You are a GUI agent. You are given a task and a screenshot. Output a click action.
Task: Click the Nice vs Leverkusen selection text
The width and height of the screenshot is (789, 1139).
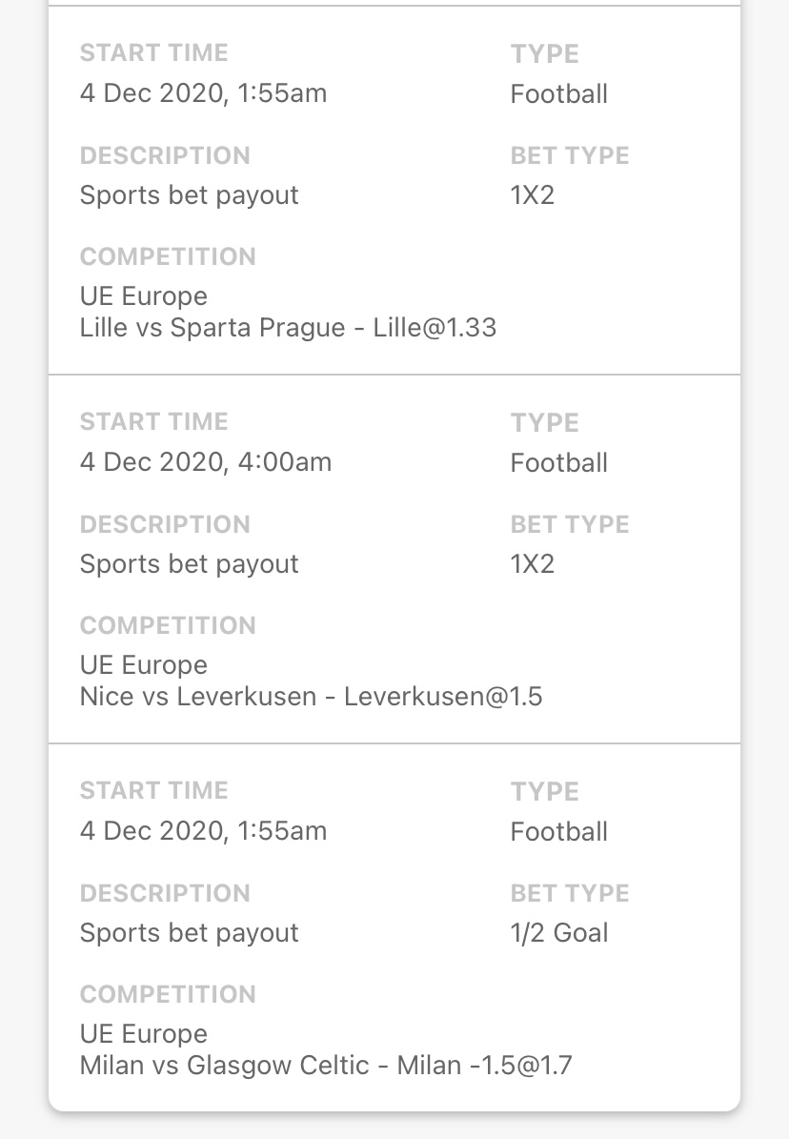pyautogui.click(x=311, y=697)
